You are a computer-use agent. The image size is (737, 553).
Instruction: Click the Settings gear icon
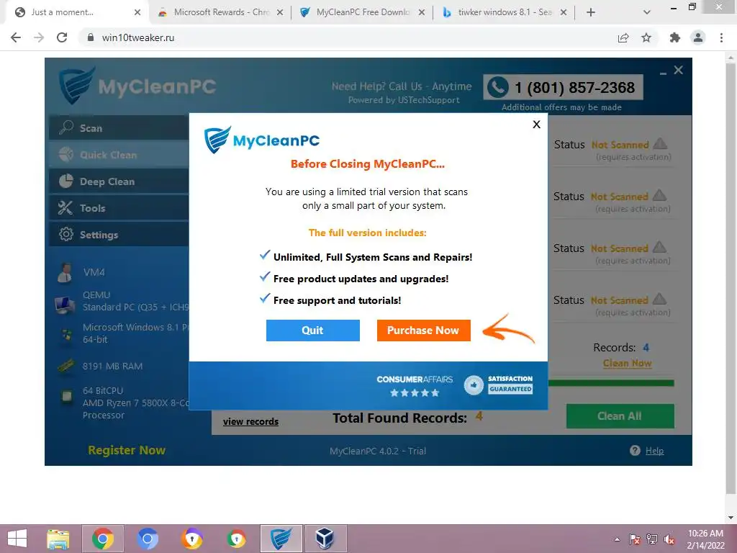pos(65,234)
